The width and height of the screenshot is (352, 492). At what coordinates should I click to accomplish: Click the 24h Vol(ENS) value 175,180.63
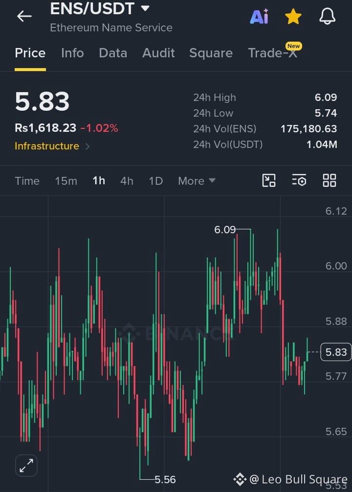coord(309,129)
